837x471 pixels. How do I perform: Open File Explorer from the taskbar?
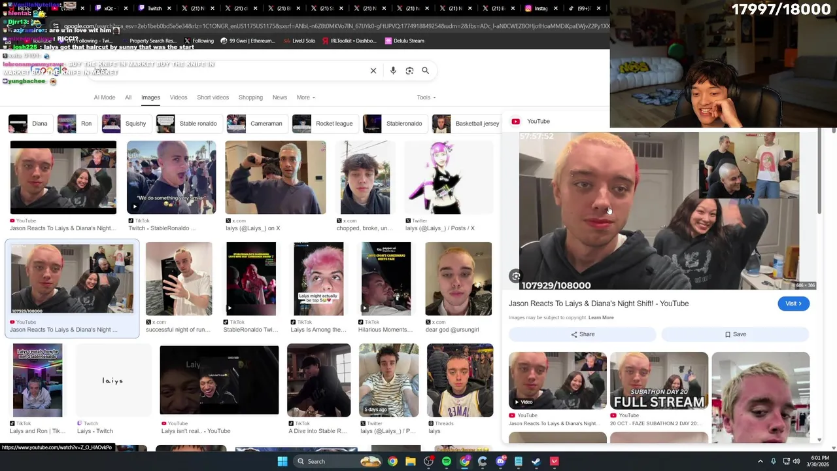pos(410,461)
